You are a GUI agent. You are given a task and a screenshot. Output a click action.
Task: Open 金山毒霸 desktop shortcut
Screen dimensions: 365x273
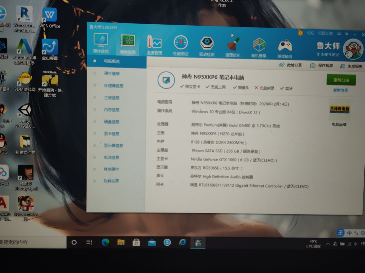coord(49,50)
